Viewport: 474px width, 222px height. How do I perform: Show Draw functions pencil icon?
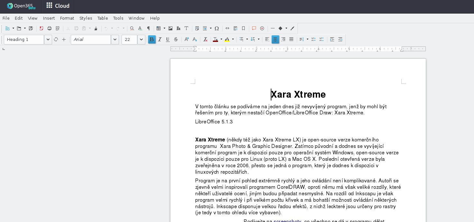[292, 28]
